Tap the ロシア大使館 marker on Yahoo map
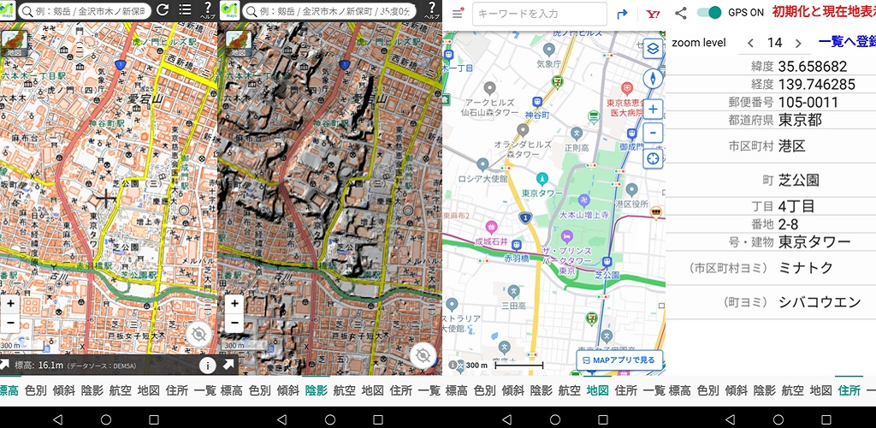The image size is (876, 428). tap(482, 165)
